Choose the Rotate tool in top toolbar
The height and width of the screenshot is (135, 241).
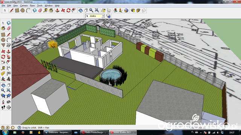pyautogui.click(x=69, y=10)
